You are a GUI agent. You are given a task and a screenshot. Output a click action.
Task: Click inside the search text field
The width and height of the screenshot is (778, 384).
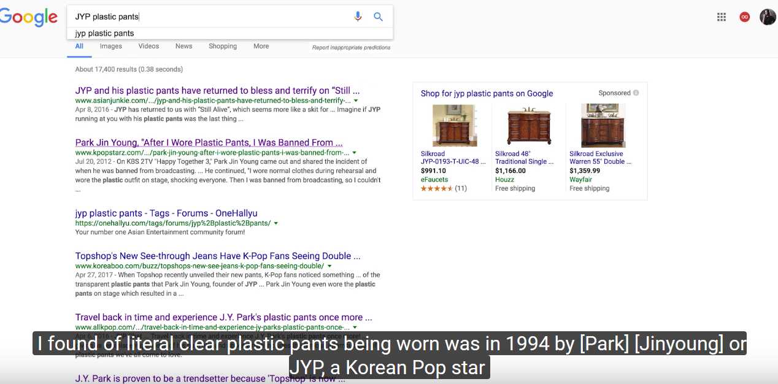click(209, 17)
